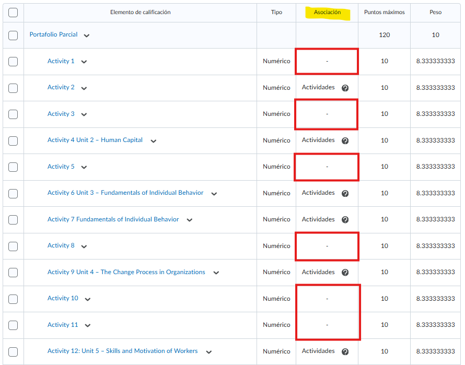Viewport: 465px width, 365px height.
Task: Select all items with header checkbox
Action: coord(13,13)
